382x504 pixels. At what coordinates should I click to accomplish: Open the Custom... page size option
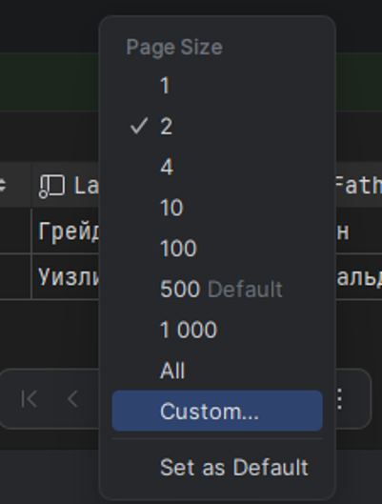click(217, 411)
